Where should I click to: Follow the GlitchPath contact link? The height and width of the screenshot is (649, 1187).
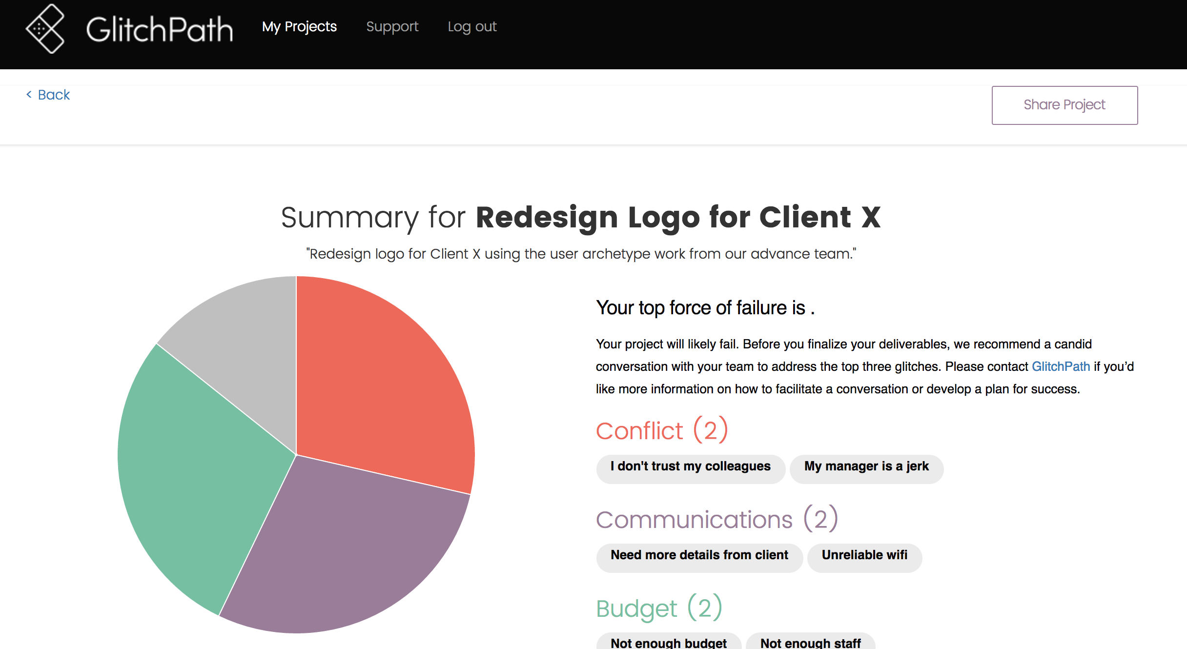pos(1061,366)
